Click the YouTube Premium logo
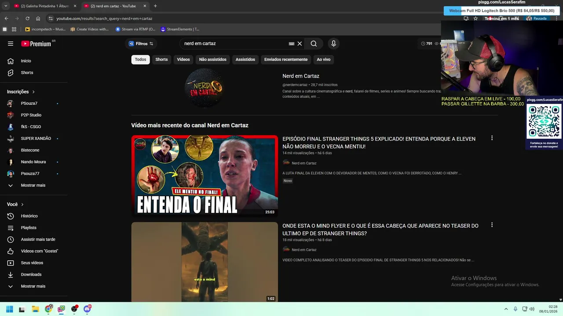Viewport: 563px width, 316px height. pyautogui.click(x=37, y=43)
